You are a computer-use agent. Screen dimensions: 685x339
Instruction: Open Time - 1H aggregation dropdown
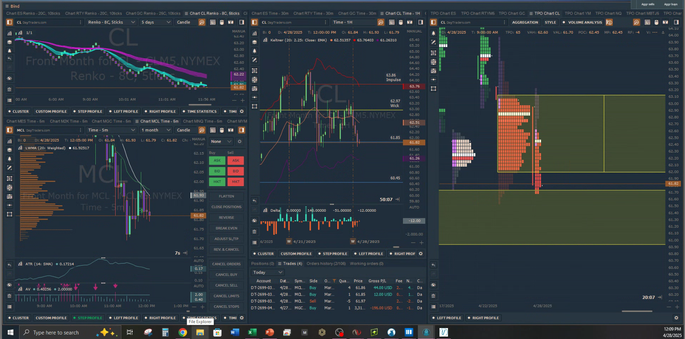click(x=353, y=22)
